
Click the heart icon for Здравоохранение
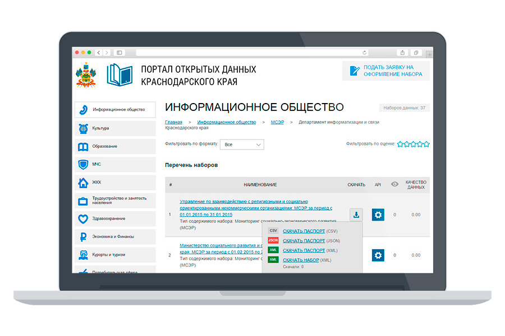(83, 219)
